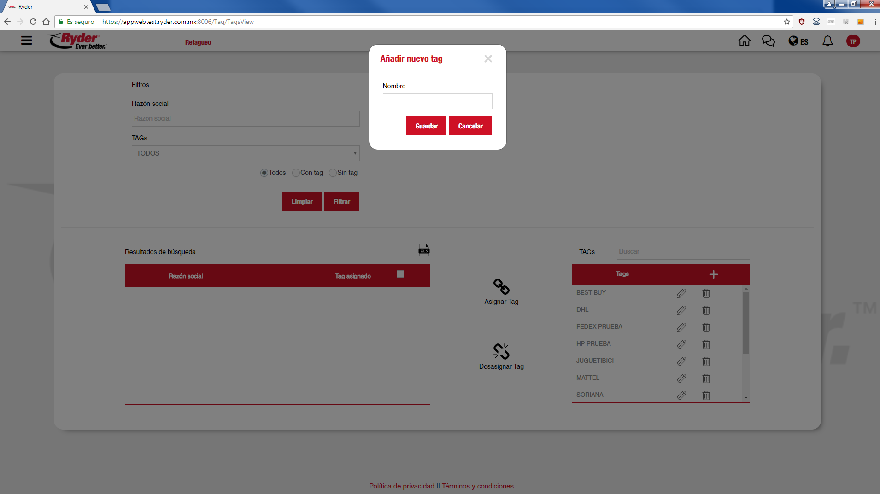Select the Todos radio button

pyautogui.click(x=264, y=173)
